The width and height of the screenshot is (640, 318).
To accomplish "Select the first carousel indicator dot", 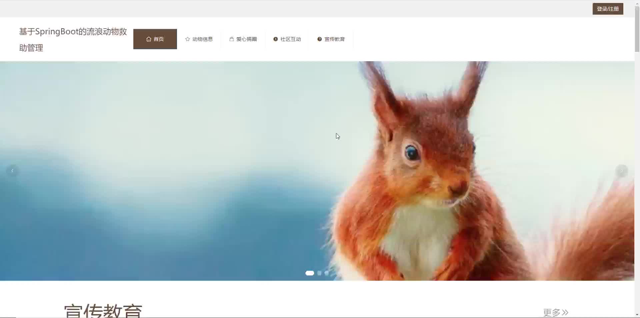I will point(310,273).
